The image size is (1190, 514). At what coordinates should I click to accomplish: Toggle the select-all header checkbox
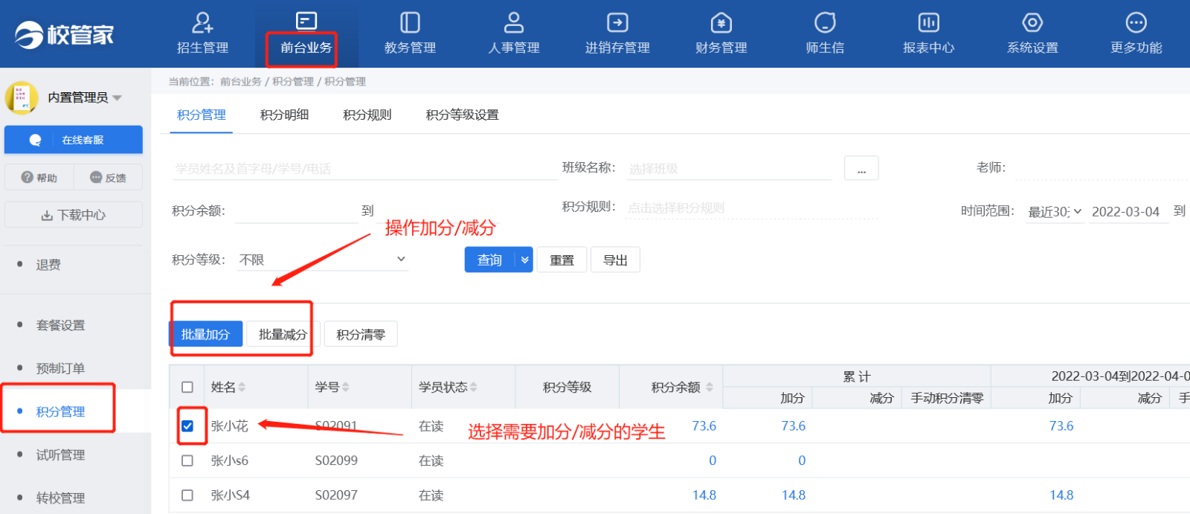click(x=187, y=387)
